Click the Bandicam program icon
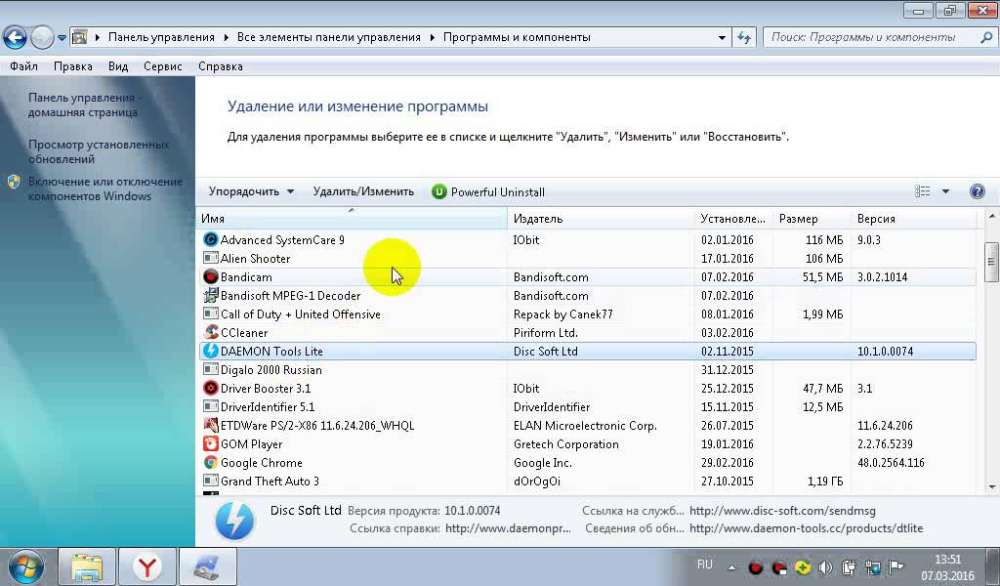 pyautogui.click(x=210, y=277)
